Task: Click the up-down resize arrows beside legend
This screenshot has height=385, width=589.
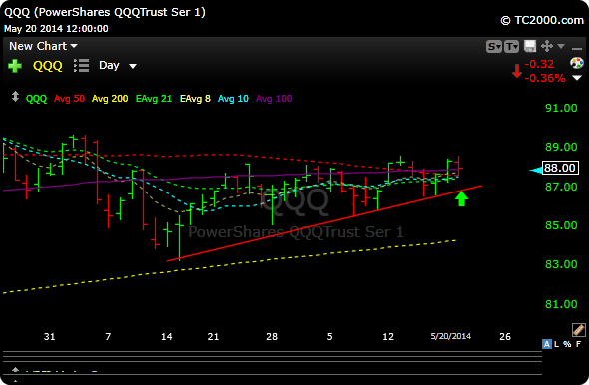Action: (15, 97)
